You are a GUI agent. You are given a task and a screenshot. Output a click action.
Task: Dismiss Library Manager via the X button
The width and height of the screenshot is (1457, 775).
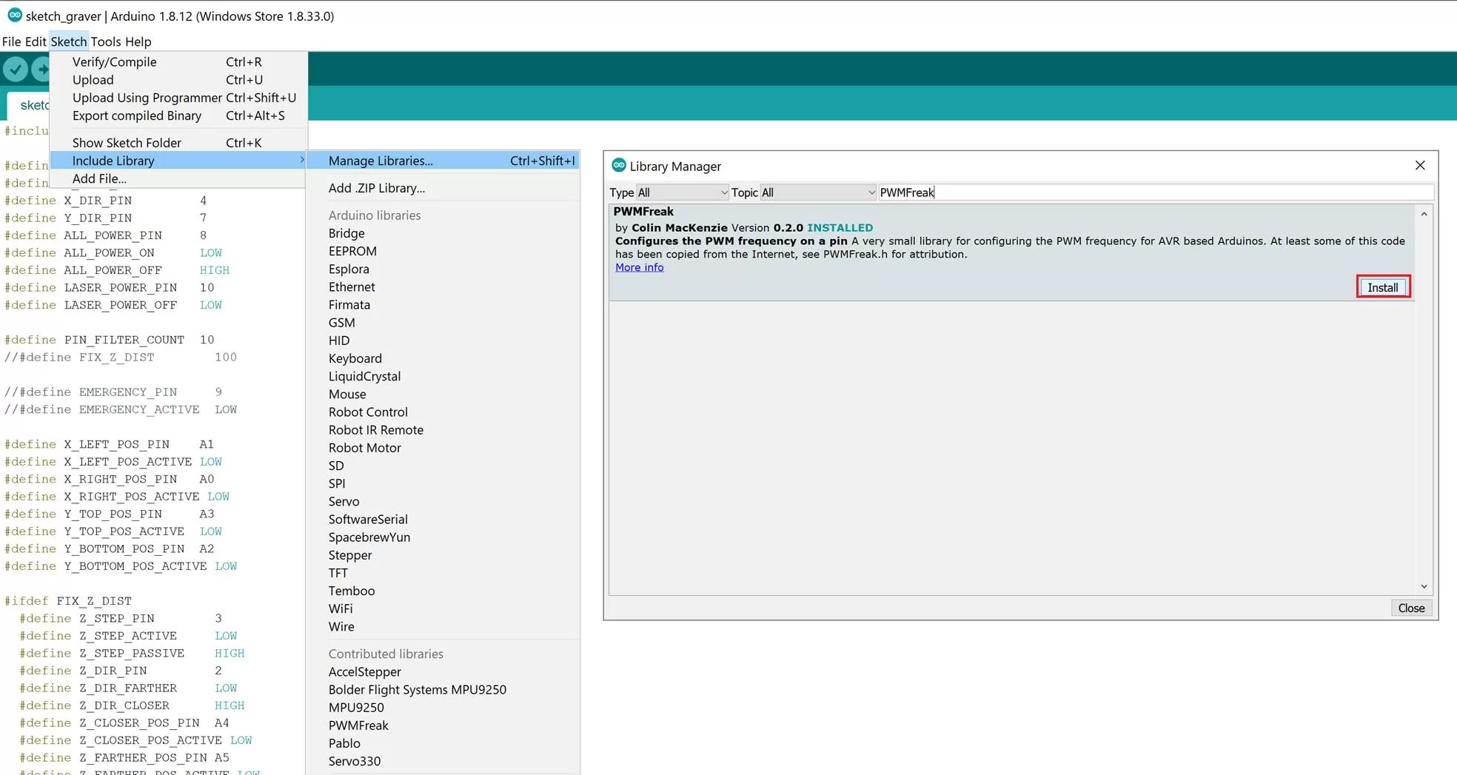1420,165
